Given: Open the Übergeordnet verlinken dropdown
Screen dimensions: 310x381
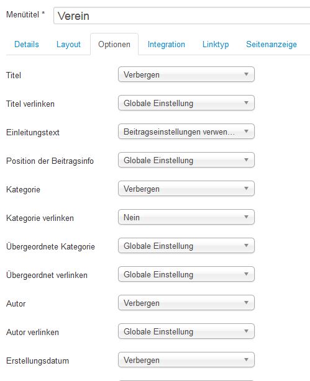Looking at the screenshot, I should [x=186, y=274].
